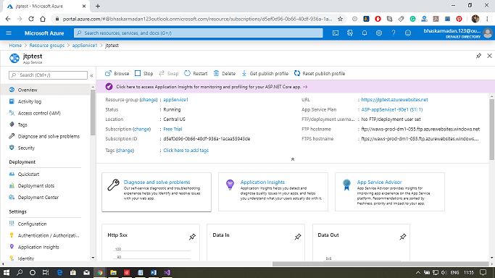This screenshot has height=278, width=495.
Task: Reload the browser page
Action: click(x=31, y=19)
